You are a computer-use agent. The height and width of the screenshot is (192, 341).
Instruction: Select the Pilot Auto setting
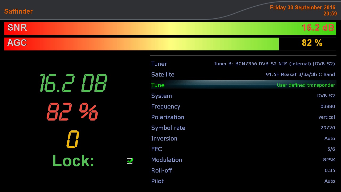point(329,181)
